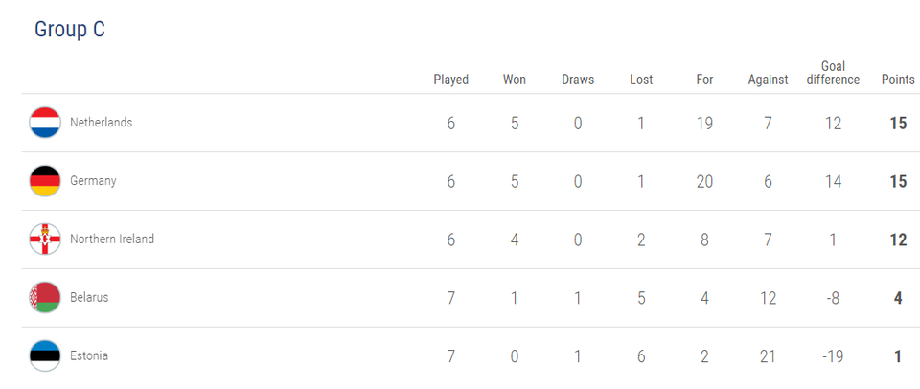Image resolution: width=920 pixels, height=389 pixels.
Task: Click the Group C heading
Action: click(70, 29)
